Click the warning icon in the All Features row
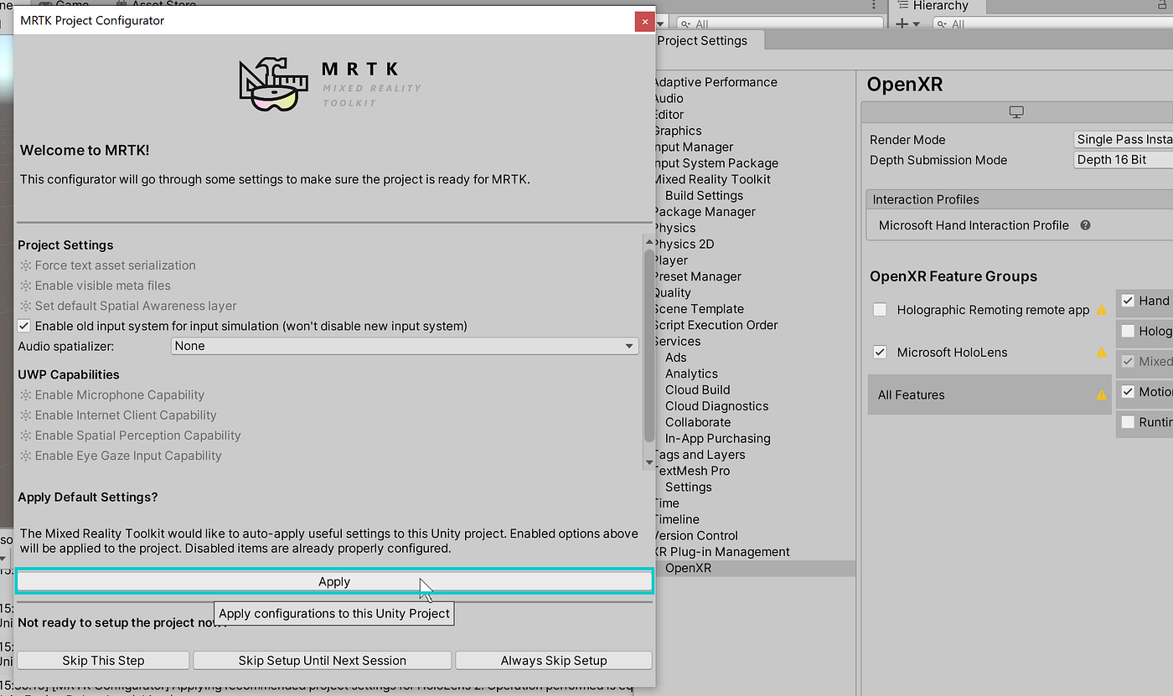The image size is (1173, 696). [x=1102, y=394]
